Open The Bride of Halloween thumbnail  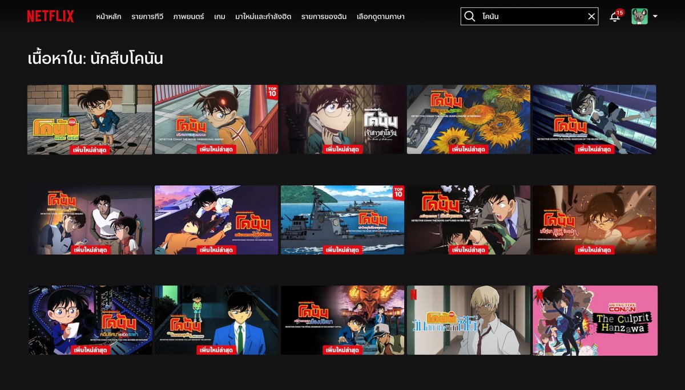point(342,120)
